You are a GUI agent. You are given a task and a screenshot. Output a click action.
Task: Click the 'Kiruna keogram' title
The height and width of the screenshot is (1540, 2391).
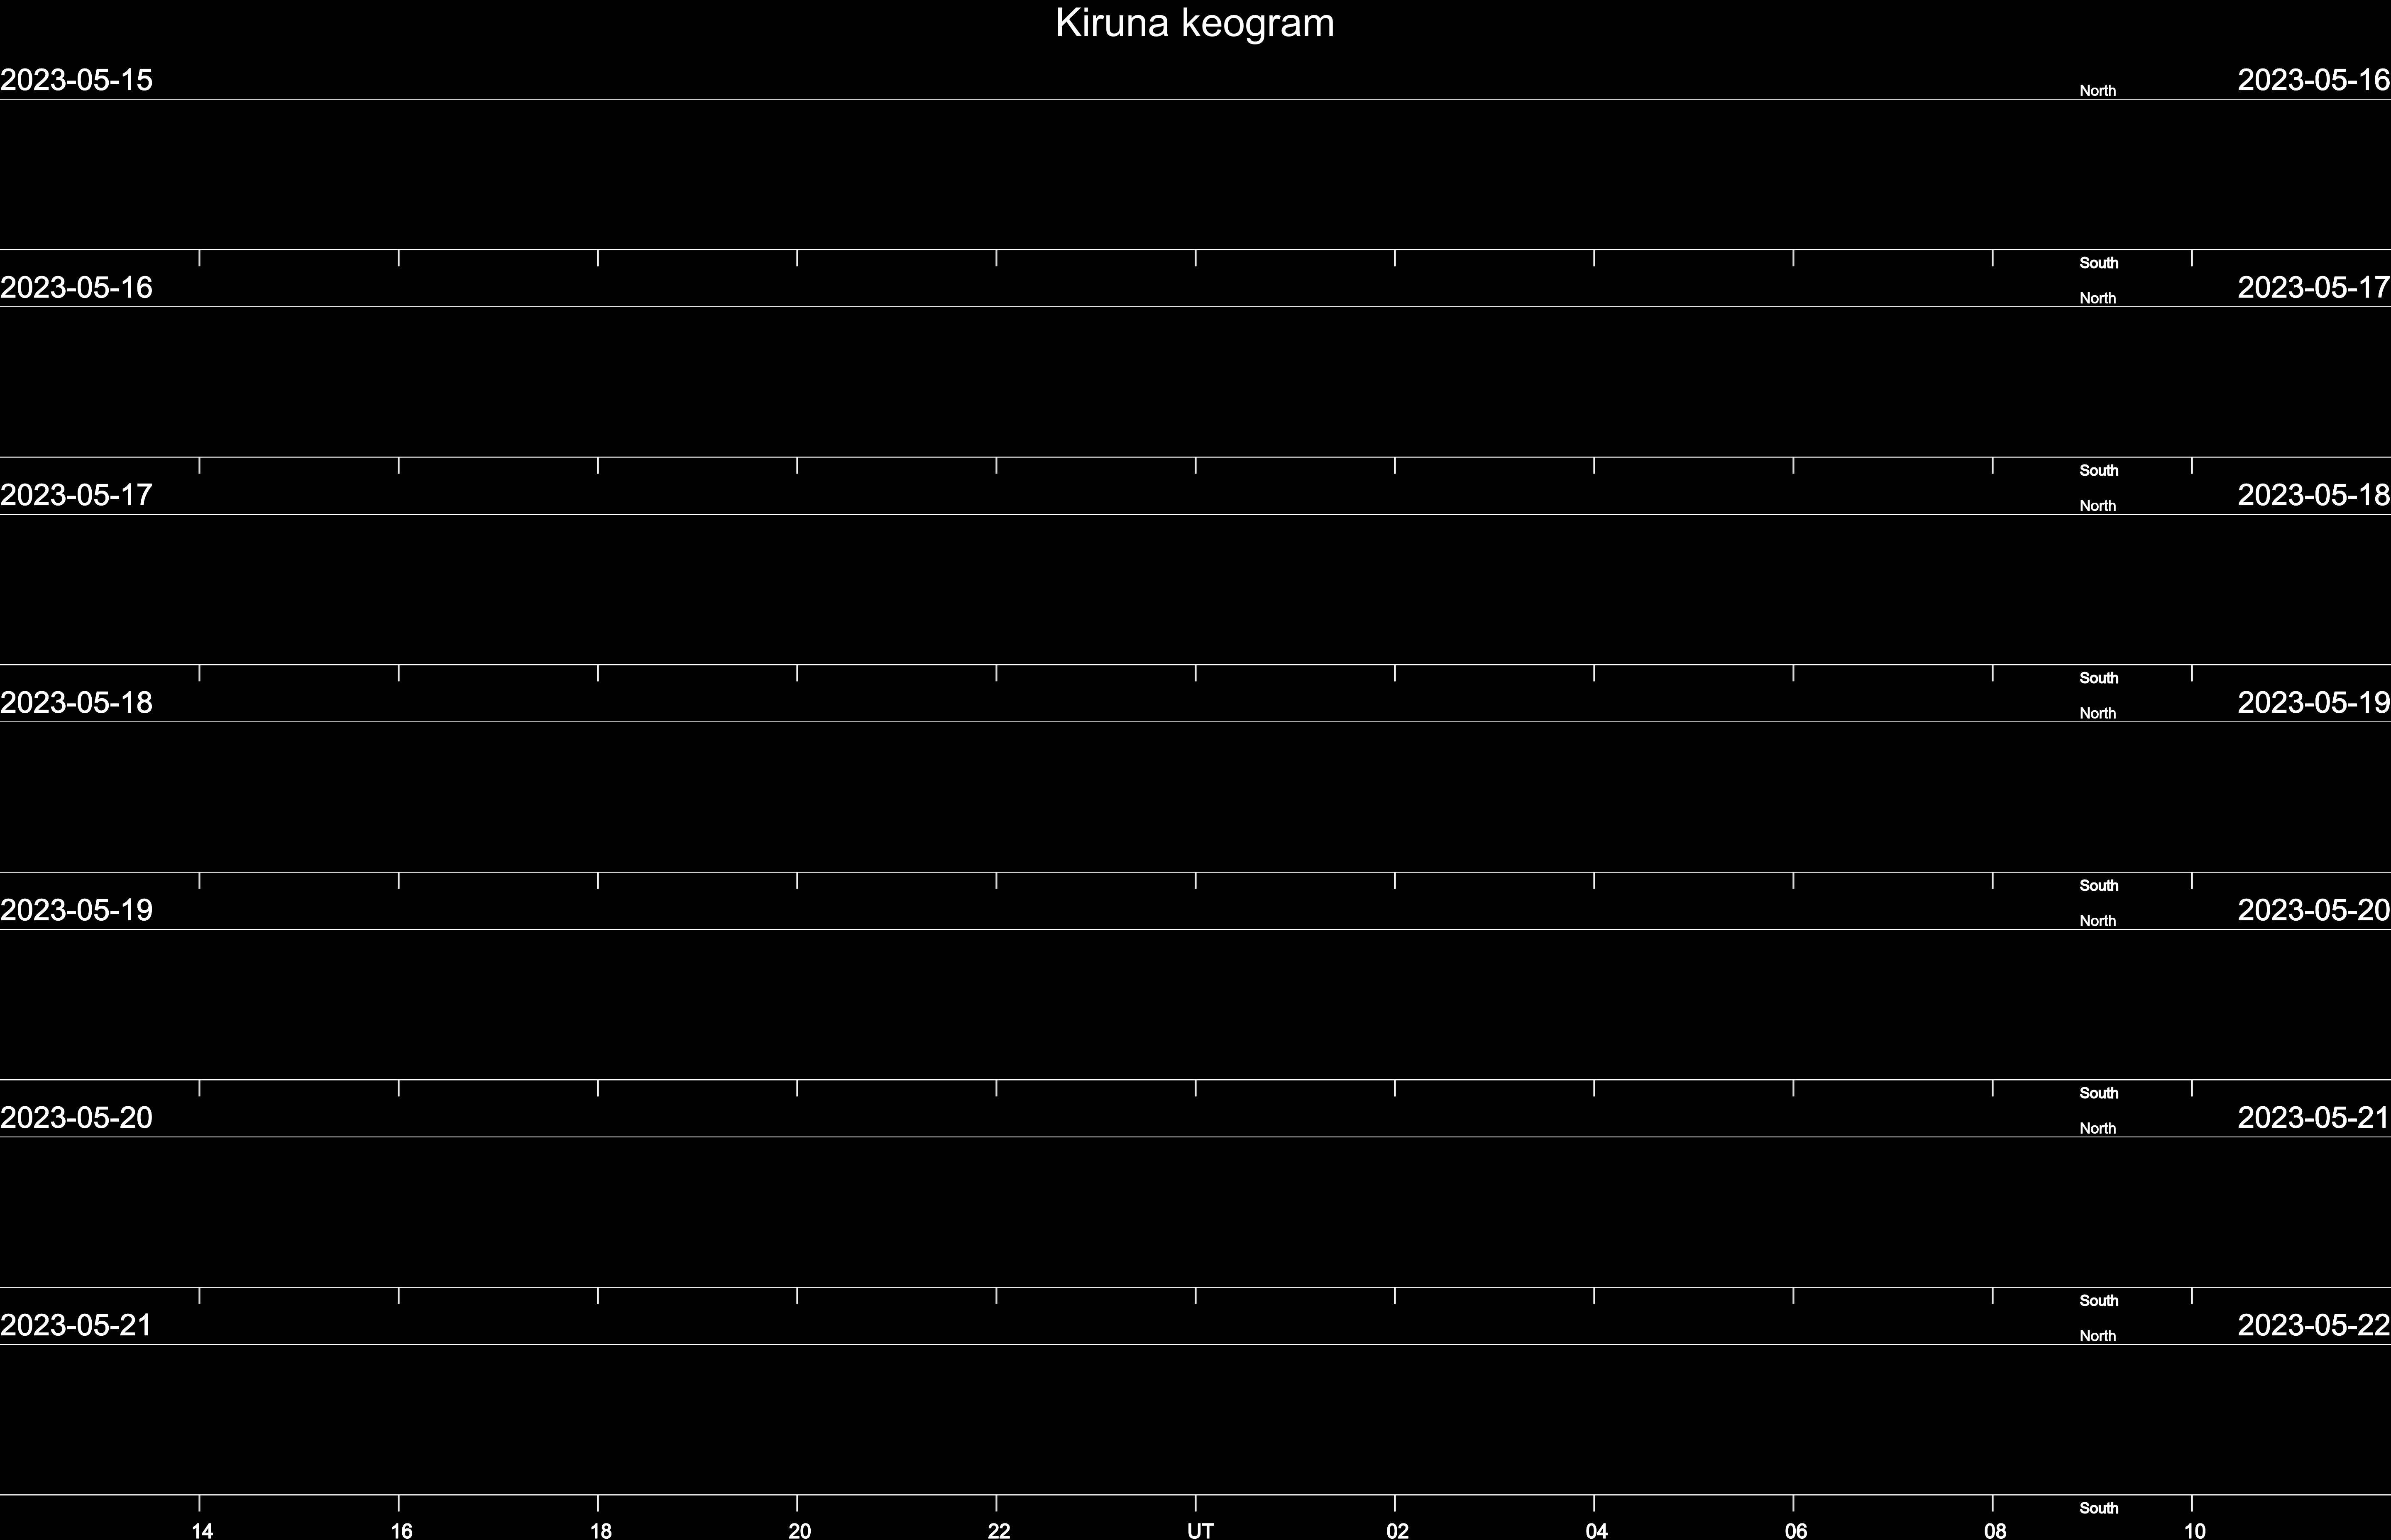coord(1195,24)
